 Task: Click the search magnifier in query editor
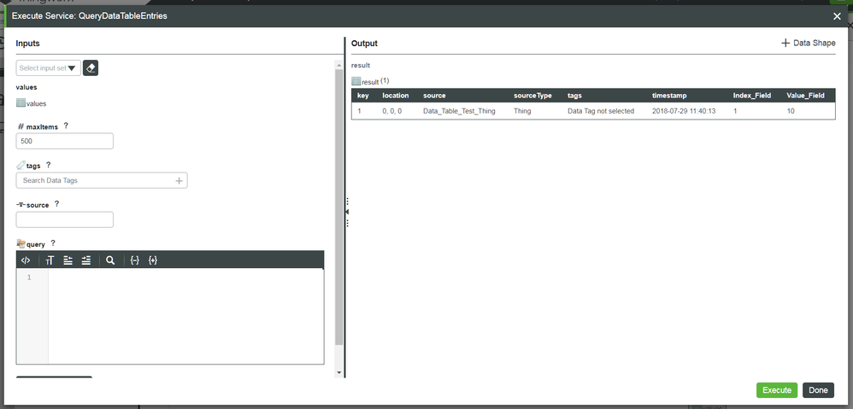point(110,260)
